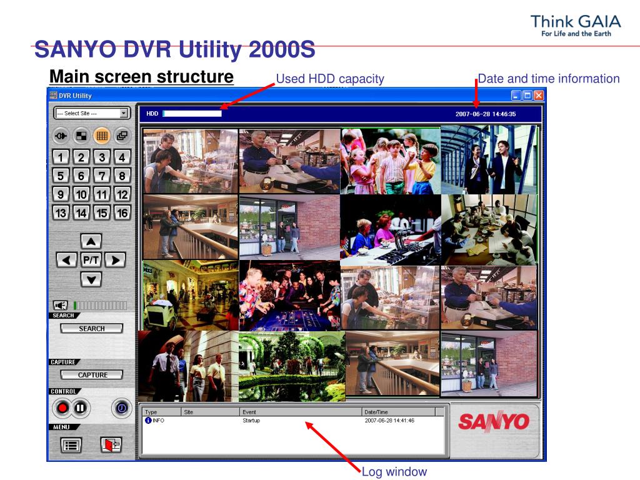Adjust the audio volume level bar
The height and width of the screenshot is (480, 640).
[x=101, y=305]
